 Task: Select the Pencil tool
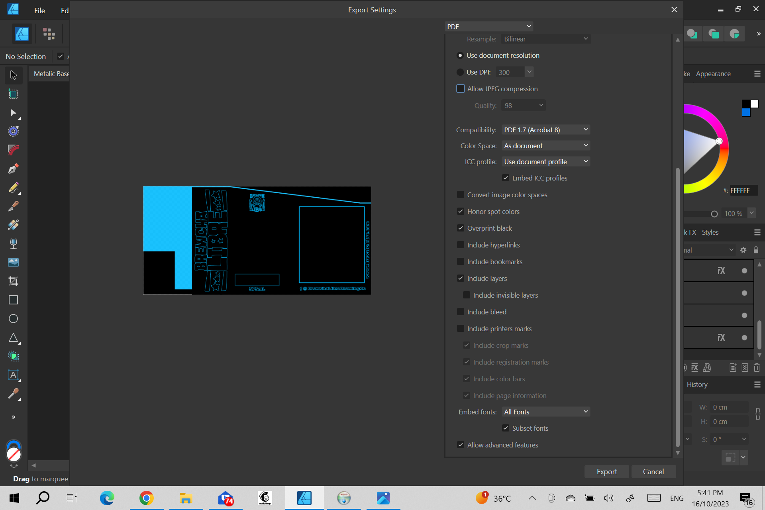tap(13, 188)
